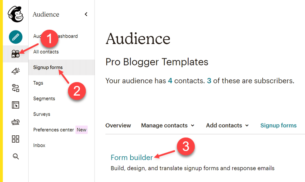The height and width of the screenshot is (182, 305).
Task: Go to All contacts
Action: point(46,52)
